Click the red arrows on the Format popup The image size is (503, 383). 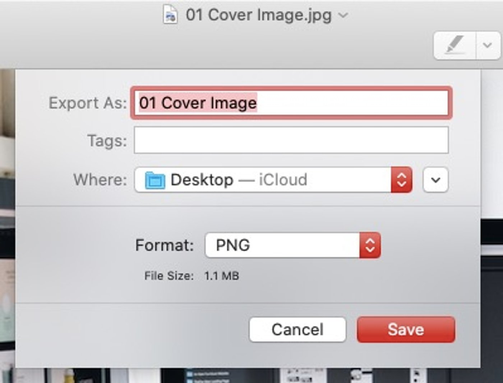point(370,245)
